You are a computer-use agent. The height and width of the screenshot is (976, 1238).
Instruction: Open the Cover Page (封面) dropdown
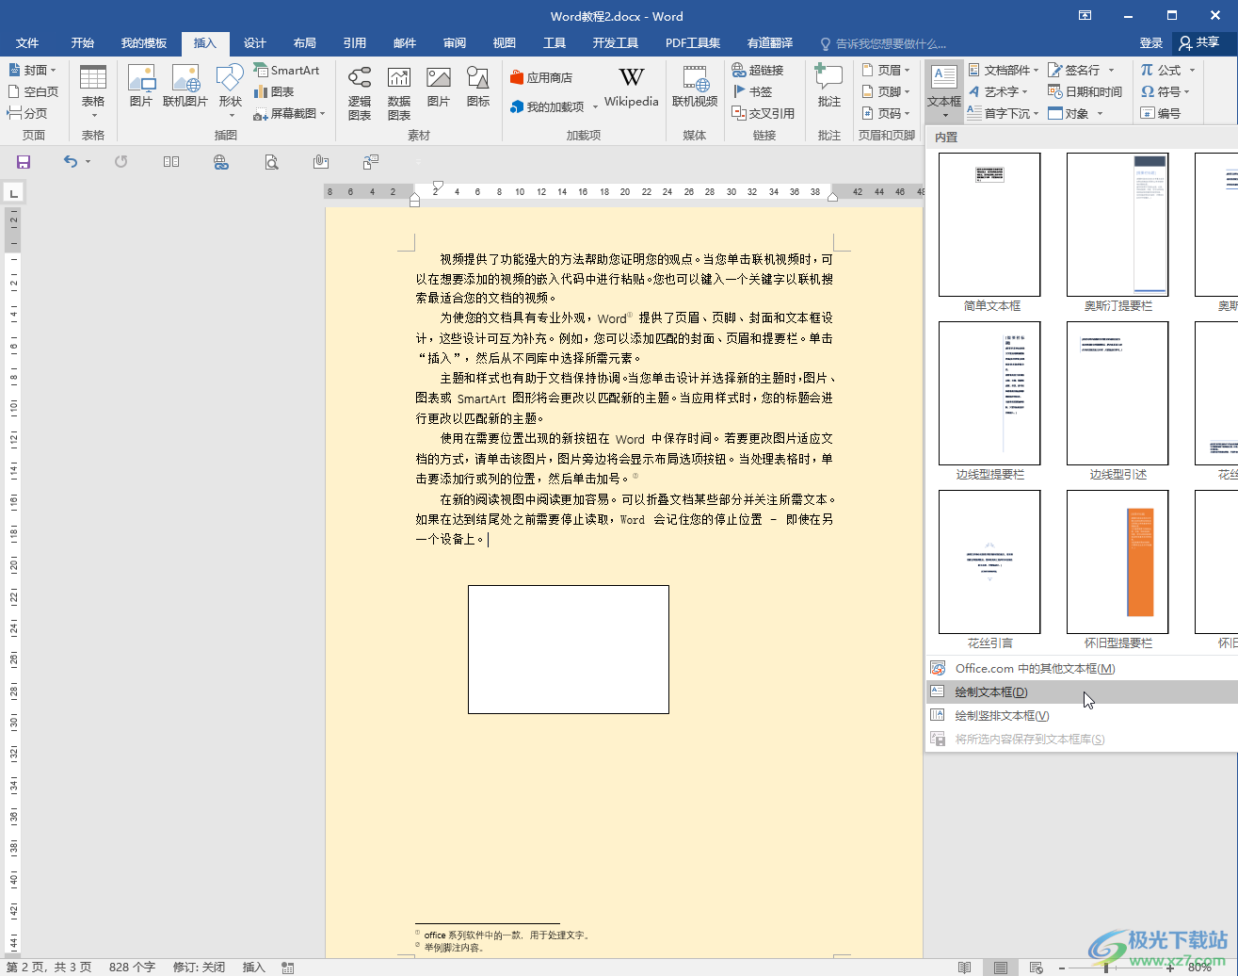click(32, 70)
